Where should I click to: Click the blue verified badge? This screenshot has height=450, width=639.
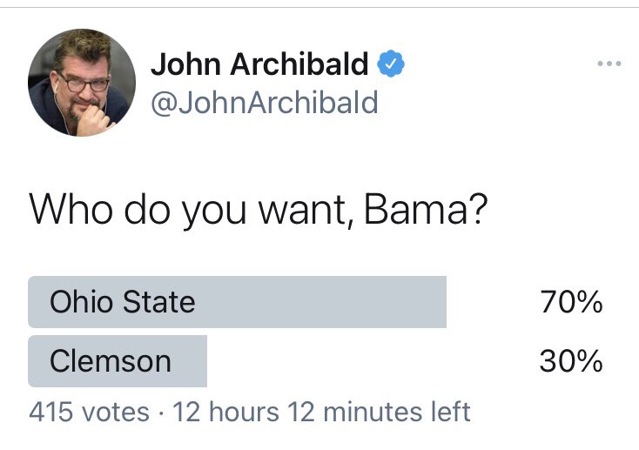[x=389, y=64]
